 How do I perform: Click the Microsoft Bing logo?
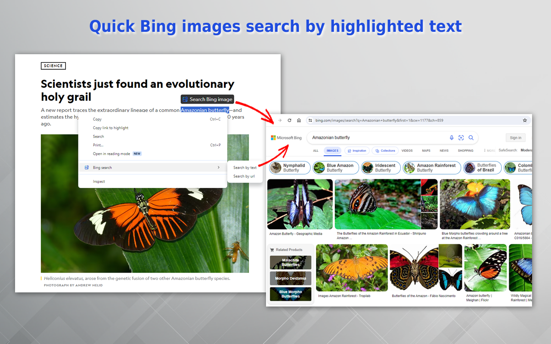(286, 138)
